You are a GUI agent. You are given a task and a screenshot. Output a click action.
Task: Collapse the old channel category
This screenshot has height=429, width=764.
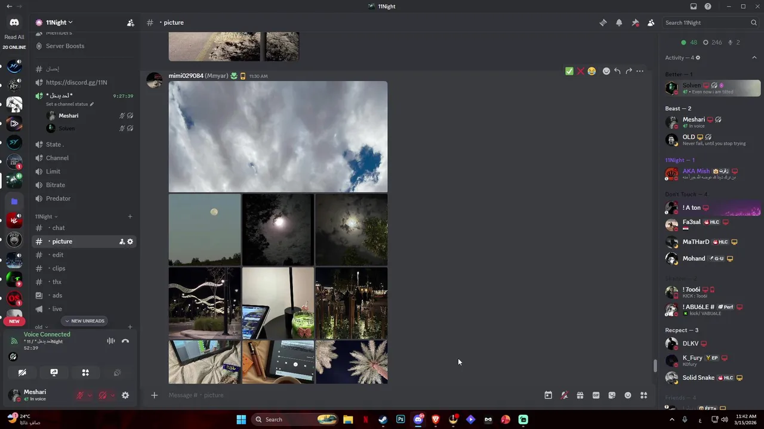[x=41, y=327]
